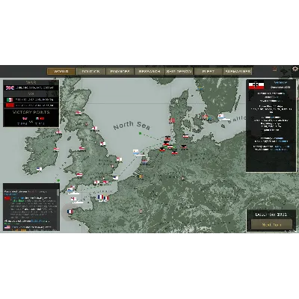
Task: Go to the Research tab
Action: click(149, 72)
